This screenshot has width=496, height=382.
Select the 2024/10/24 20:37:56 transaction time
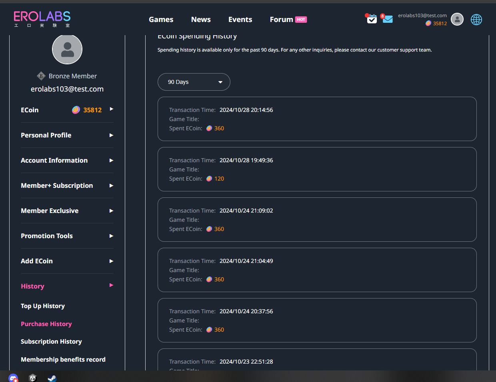pyautogui.click(x=246, y=311)
